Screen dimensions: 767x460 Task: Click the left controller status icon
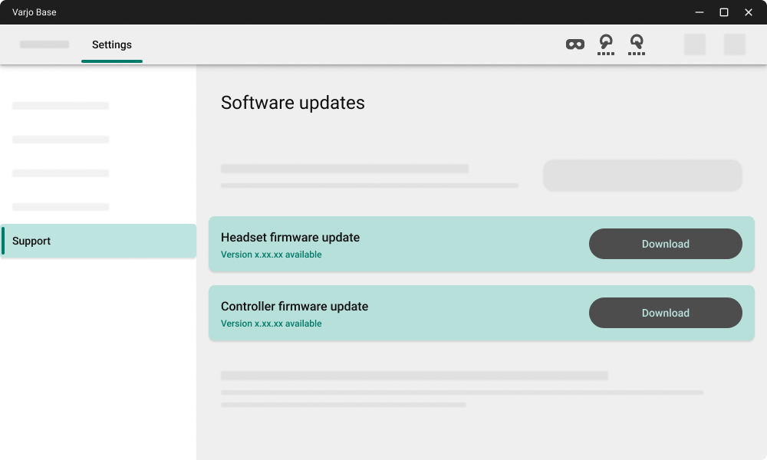[x=606, y=44]
